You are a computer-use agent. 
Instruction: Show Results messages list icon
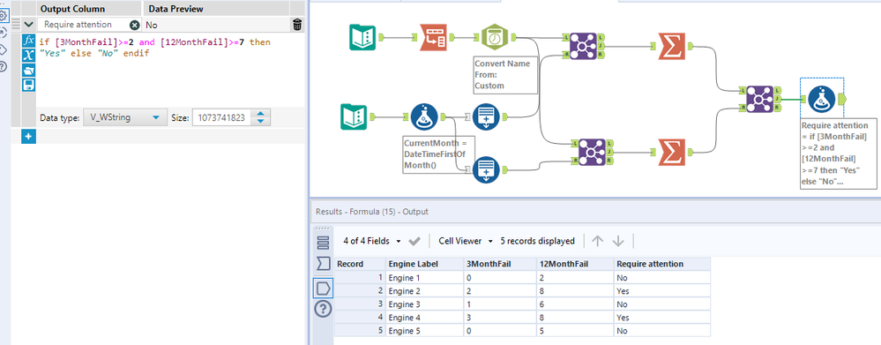pyautogui.click(x=323, y=242)
